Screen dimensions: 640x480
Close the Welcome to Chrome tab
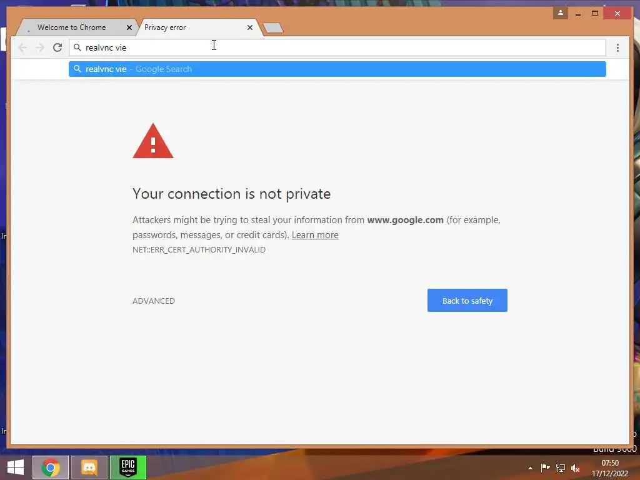[x=129, y=27]
